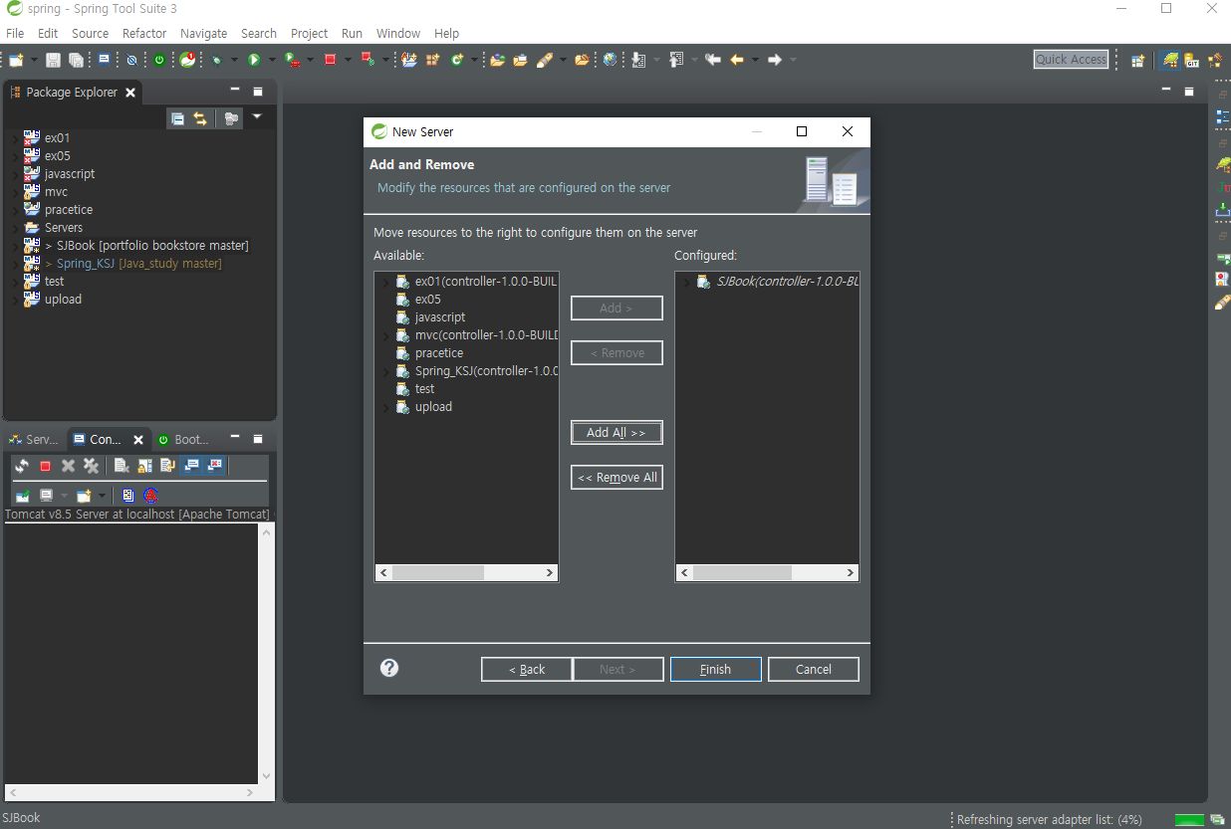Select the javascript resource in Available list
The width and height of the screenshot is (1231, 829).
439,317
